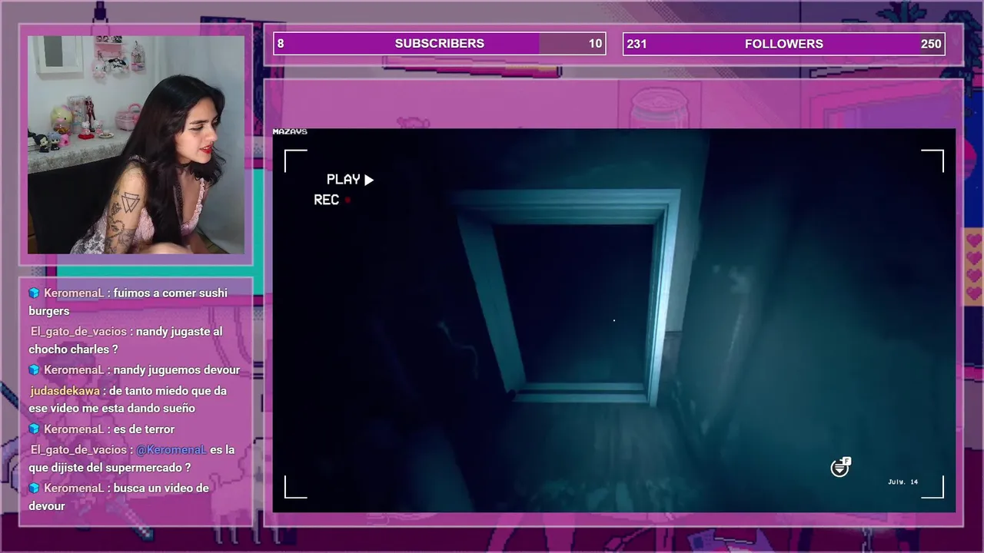Click the 'July. 14' date stamp in the game

pos(903,482)
